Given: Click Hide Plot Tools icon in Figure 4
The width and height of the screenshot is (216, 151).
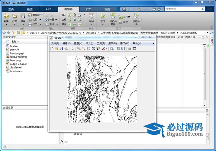Looking at the screenshot, I should tap(130, 49).
